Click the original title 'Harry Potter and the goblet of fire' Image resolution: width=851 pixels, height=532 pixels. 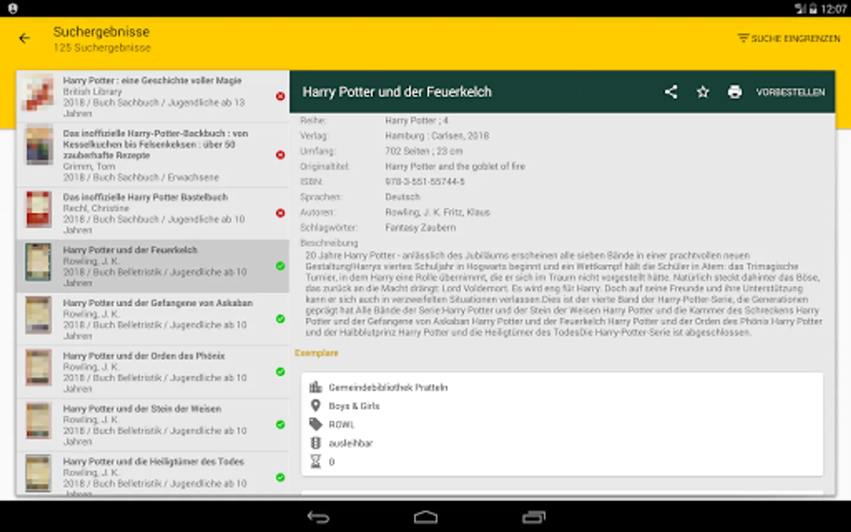(x=455, y=166)
